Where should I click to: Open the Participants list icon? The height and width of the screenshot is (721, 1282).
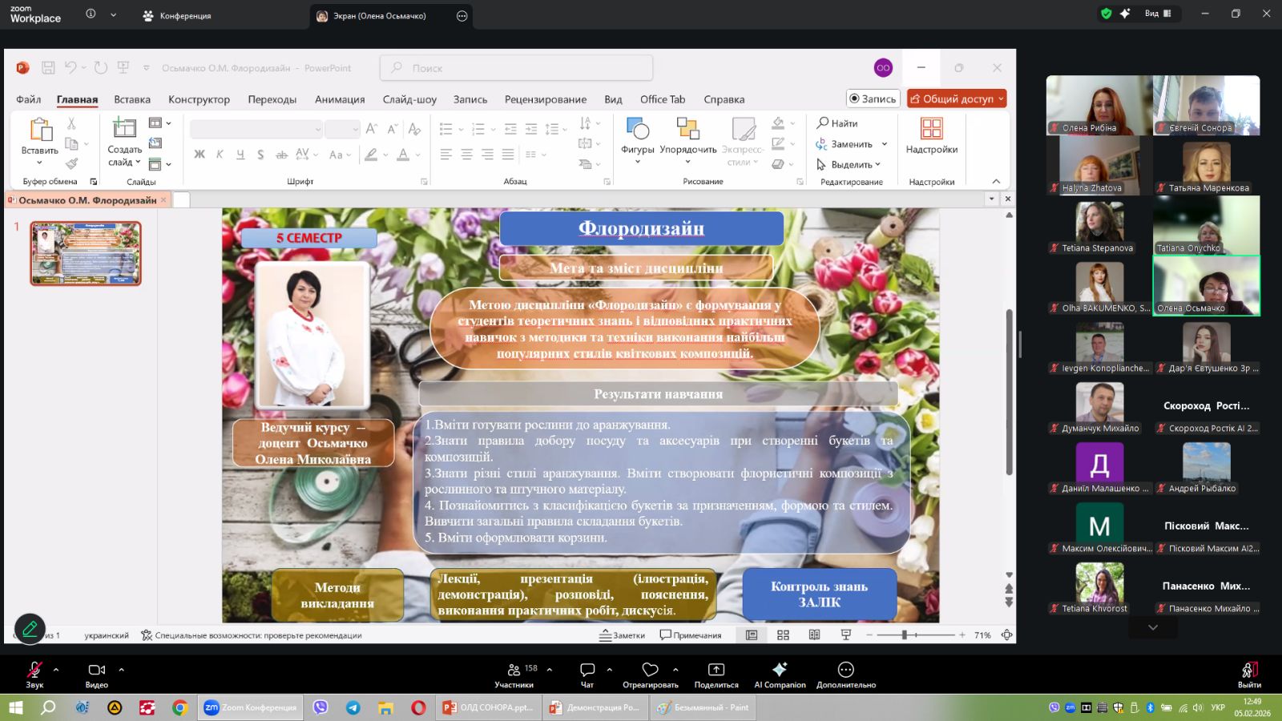point(514,671)
